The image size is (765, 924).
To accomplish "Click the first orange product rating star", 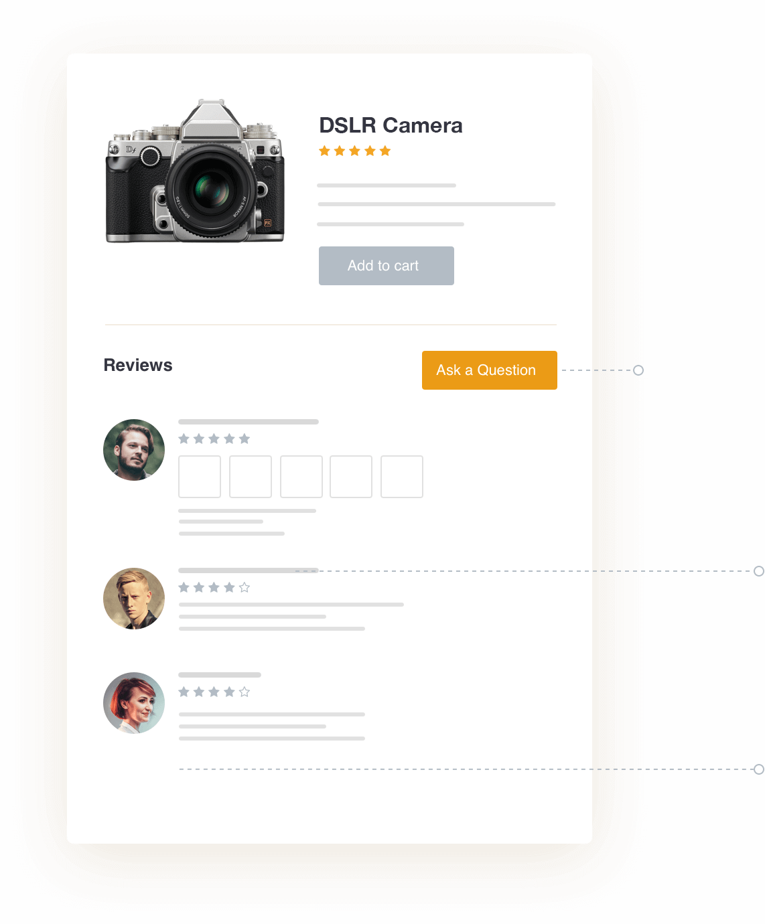I will pos(325,151).
